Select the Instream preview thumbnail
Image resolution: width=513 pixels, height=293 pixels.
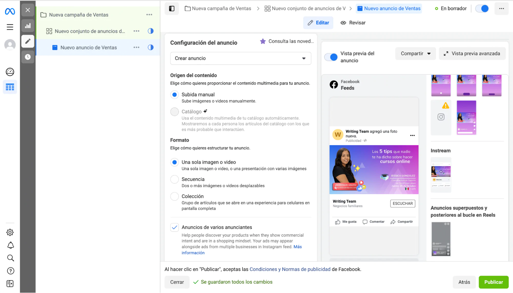point(441,175)
